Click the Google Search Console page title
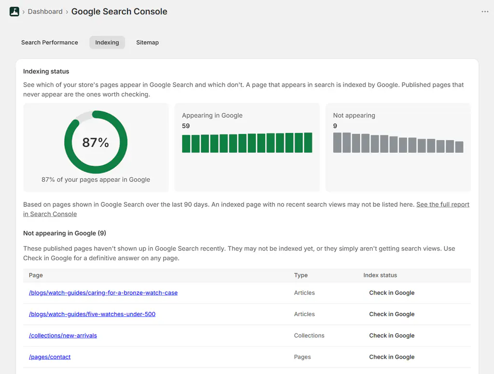The height and width of the screenshot is (374, 494). tap(119, 12)
